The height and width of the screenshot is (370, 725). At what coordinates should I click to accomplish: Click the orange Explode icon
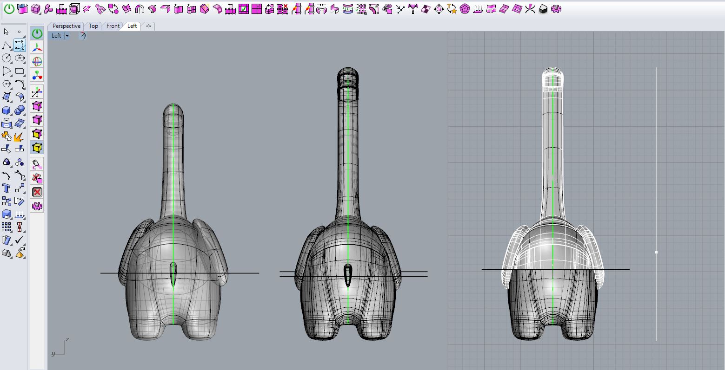[x=20, y=136]
